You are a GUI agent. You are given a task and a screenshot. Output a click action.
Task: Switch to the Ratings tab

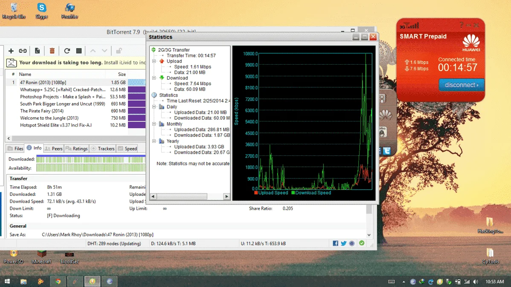(x=77, y=148)
